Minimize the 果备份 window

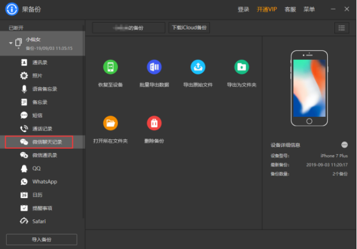tap(333, 9)
